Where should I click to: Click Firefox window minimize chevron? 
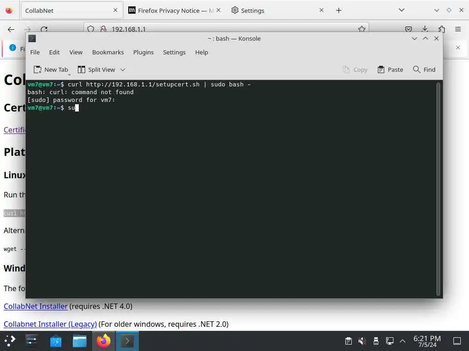point(436,10)
